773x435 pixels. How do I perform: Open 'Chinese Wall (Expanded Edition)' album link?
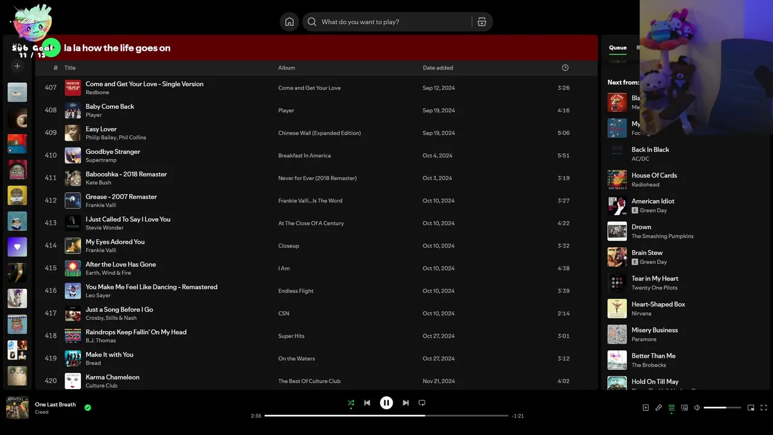pos(319,133)
